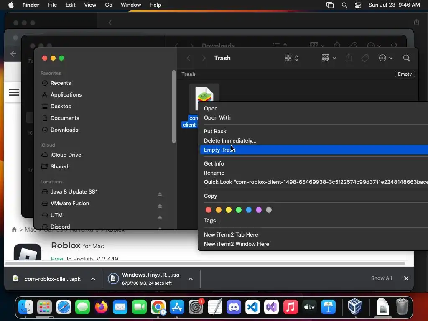Open the More actions ellipsis dropdown
Image resolution: width=428 pixels, height=321 pixels.
point(386,58)
